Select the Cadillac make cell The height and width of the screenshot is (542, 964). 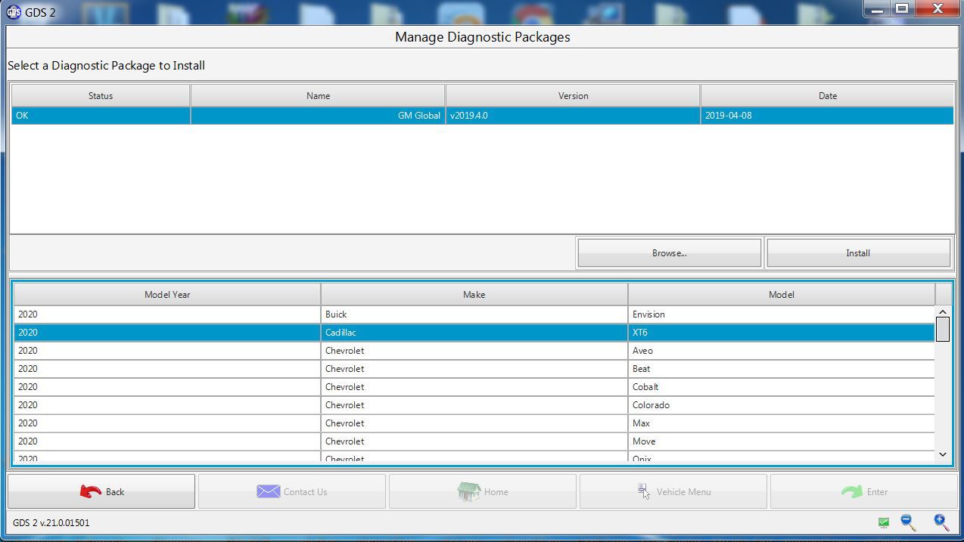coord(474,333)
